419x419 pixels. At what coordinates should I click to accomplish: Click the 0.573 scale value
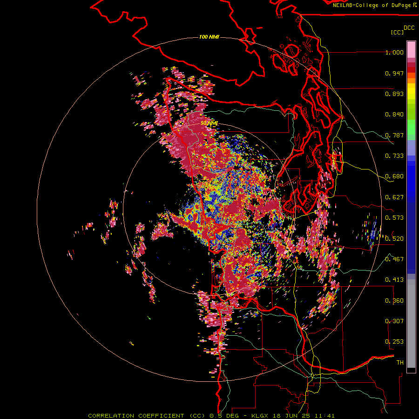394,218
